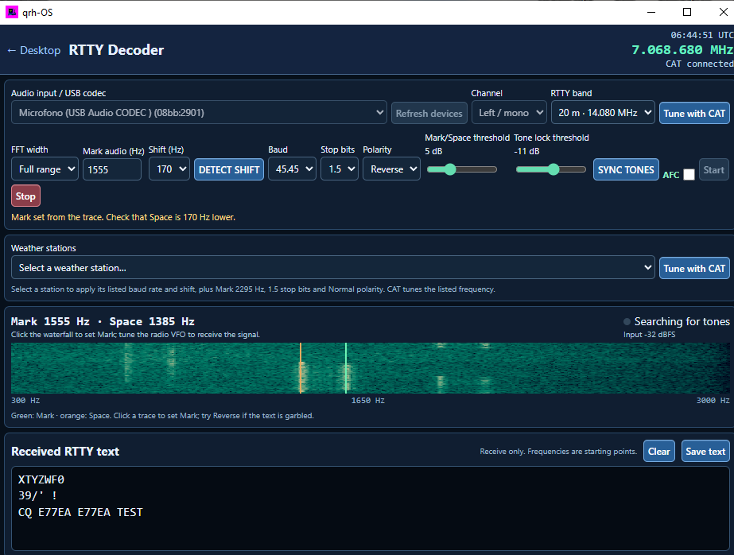Maximize the qrh-OS window
The height and width of the screenshot is (555, 734).
[x=687, y=12]
